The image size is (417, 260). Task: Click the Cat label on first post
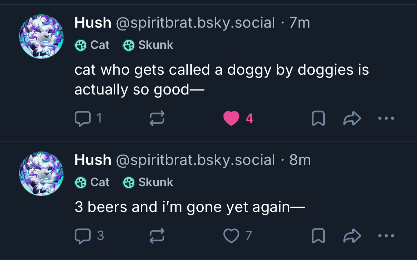click(x=92, y=45)
